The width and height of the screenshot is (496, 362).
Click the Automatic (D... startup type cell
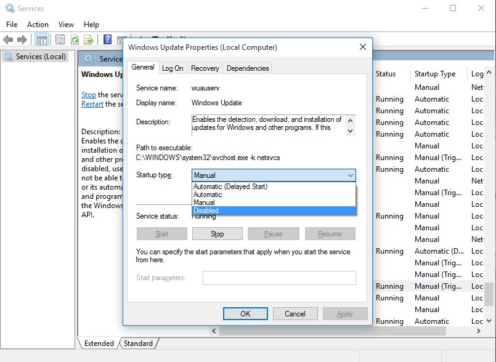pyautogui.click(x=439, y=251)
